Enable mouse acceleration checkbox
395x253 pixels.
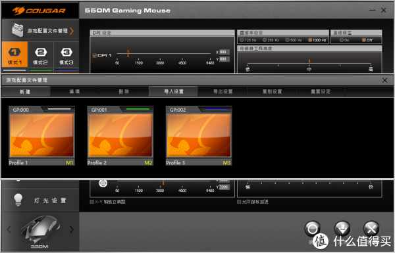239,202
